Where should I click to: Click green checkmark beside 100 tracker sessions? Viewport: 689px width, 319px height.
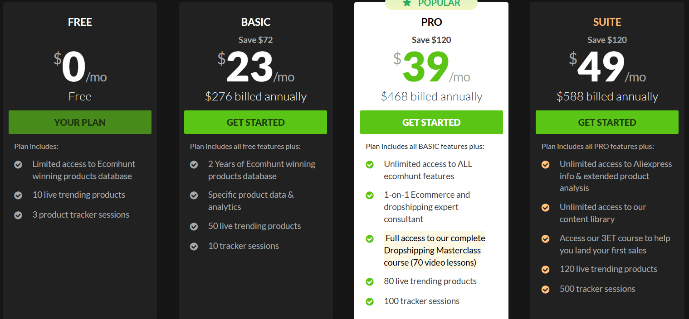pyautogui.click(x=370, y=301)
